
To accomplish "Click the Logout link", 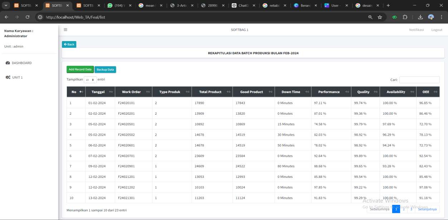I will [437, 30].
